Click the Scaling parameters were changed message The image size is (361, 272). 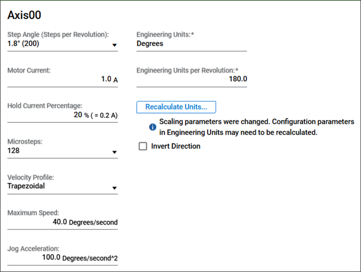click(x=257, y=127)
